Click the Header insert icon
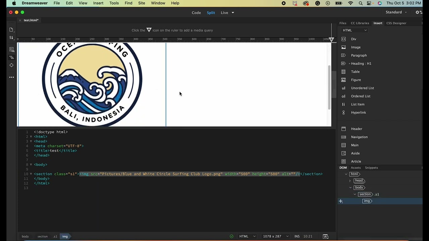 [344, 129]
